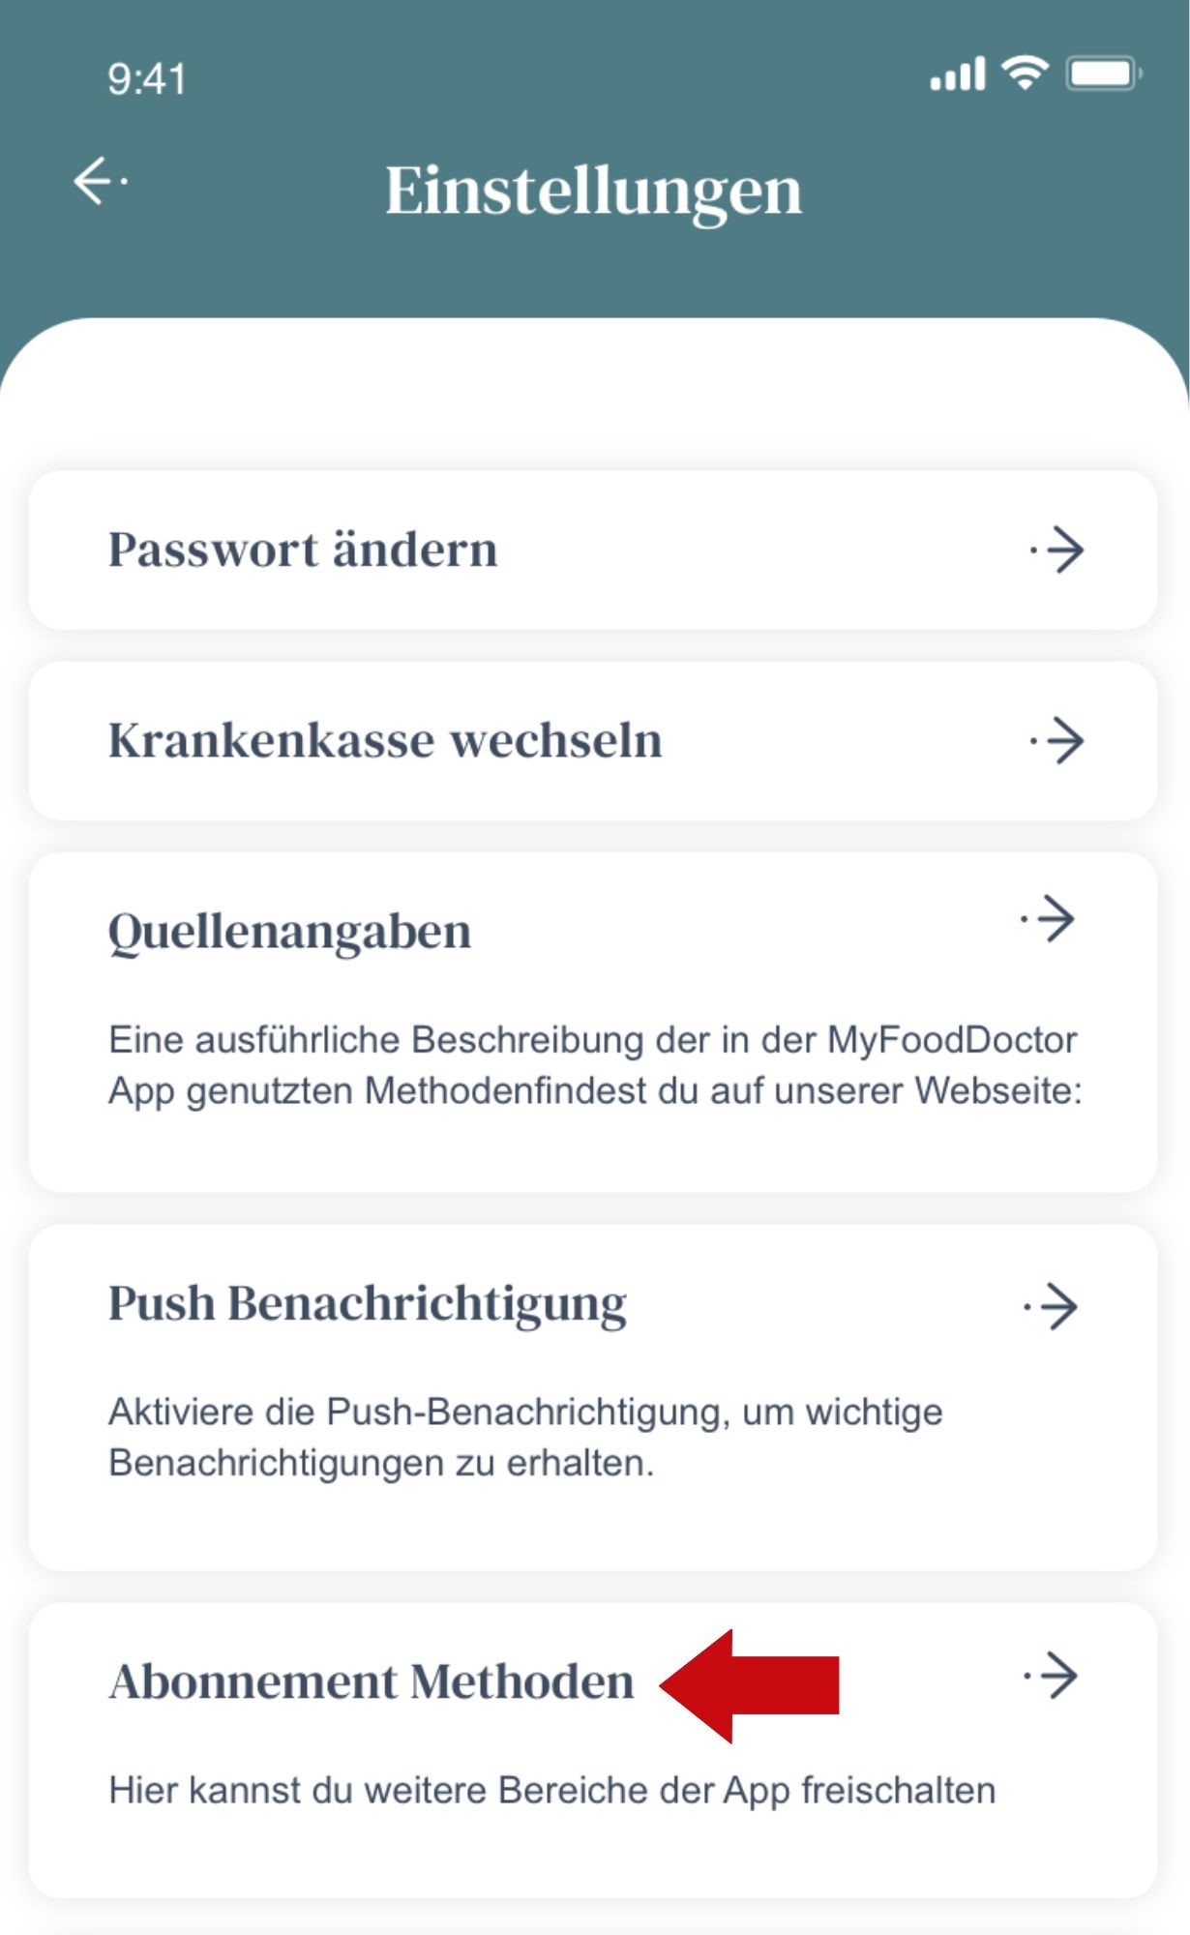Tap the Wi-Fi status icon
The height and width of the screenshot is (1935, 1190).
pos(1025,73)
